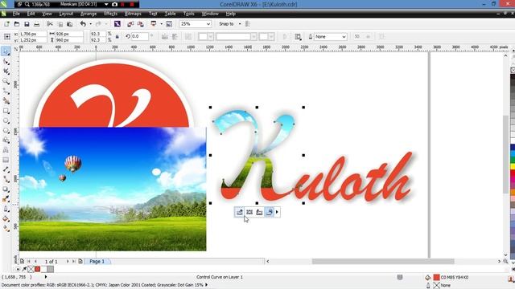
Task: Click the gray swatch in document palette
Action: pyautogui.click(x=50, y=269)
